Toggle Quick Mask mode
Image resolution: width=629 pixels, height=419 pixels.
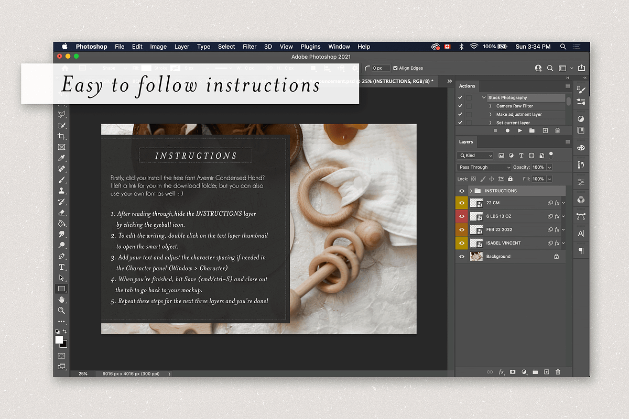[61, 356]
